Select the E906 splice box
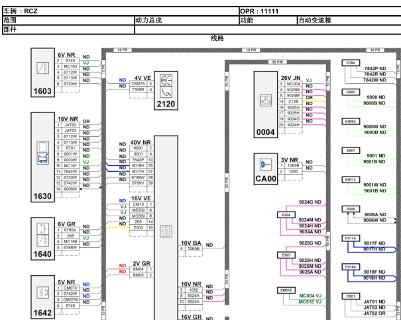Image resolution: width=401 pixels, height=320 pixels. (x=351, y=209)
